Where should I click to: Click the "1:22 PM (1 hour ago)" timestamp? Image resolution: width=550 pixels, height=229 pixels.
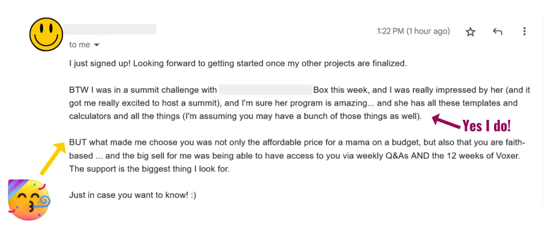[x=413, y=31]
